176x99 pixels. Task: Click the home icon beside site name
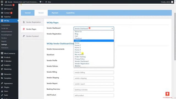(6, 2)
